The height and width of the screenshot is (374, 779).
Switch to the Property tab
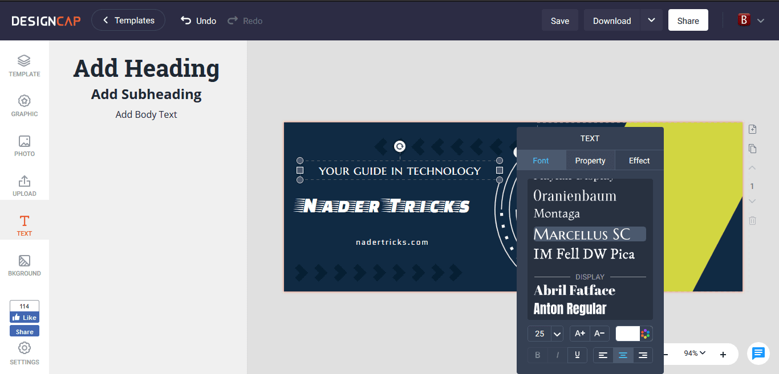point(590,161)
